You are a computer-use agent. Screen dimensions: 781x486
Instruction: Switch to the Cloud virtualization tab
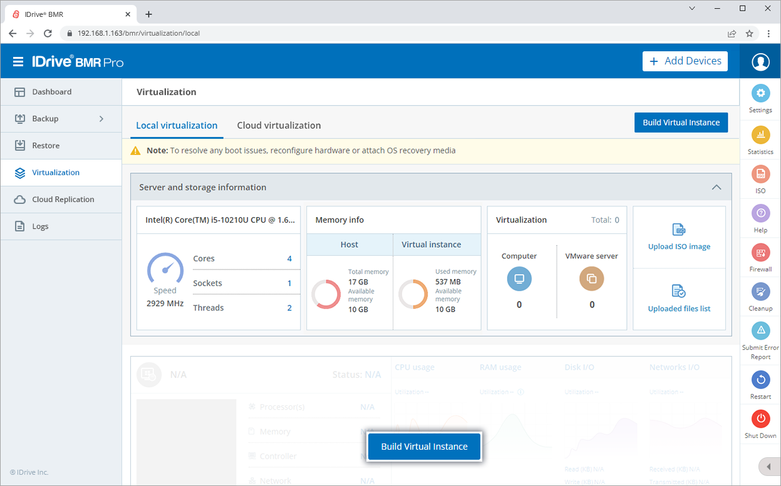pos(279,125)
